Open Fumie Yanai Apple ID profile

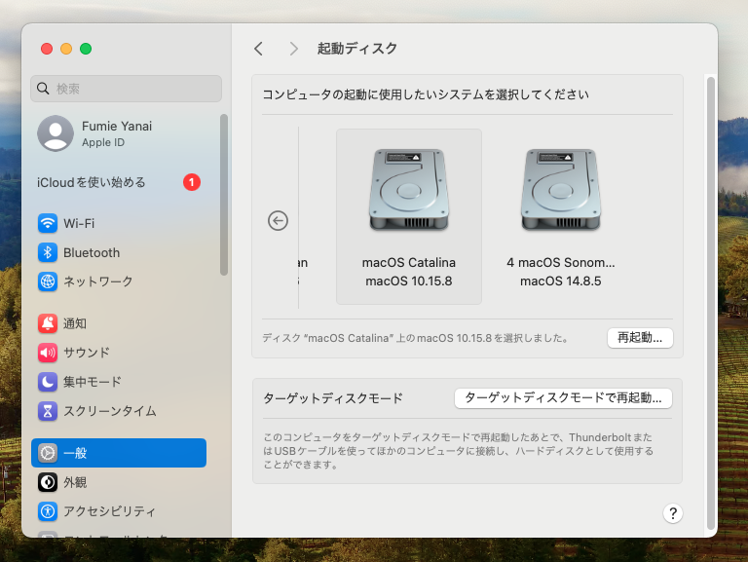117,133
